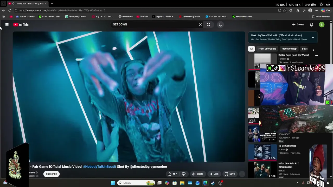
Task: Open the #NobodyTalkinBoutIt hashtag link
Action: point(100,166)
